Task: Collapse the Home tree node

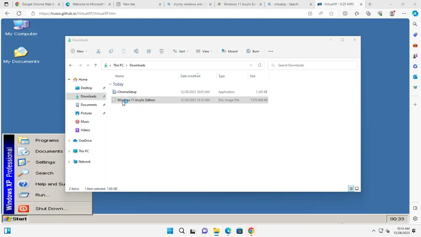Action: pos(69,80)
